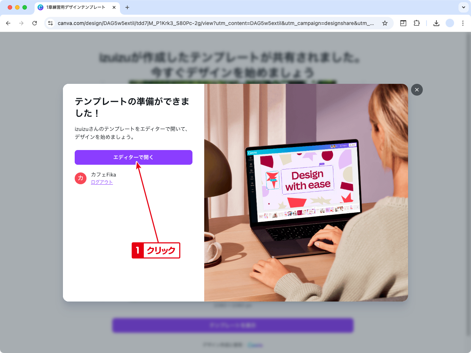Open Chrome's three-dot menu
Viewport: 471px width, 353px height.
[x=463, y=23]
